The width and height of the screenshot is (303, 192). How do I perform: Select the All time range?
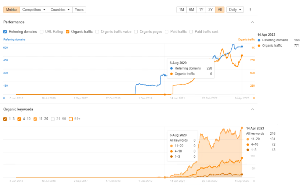click(220, 10)
